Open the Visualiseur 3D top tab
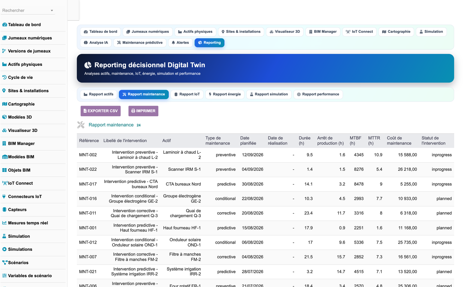464x287 pixels. click(x=285, y=32)
